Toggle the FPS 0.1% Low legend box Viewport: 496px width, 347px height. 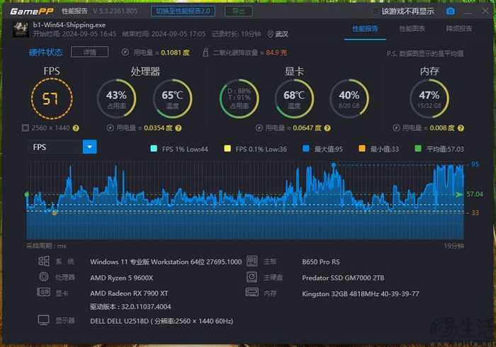point(227,149)
